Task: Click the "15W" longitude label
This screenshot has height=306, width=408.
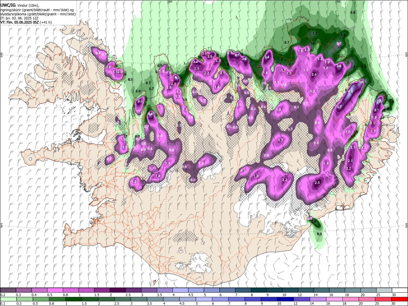Action: pos(338,2)
